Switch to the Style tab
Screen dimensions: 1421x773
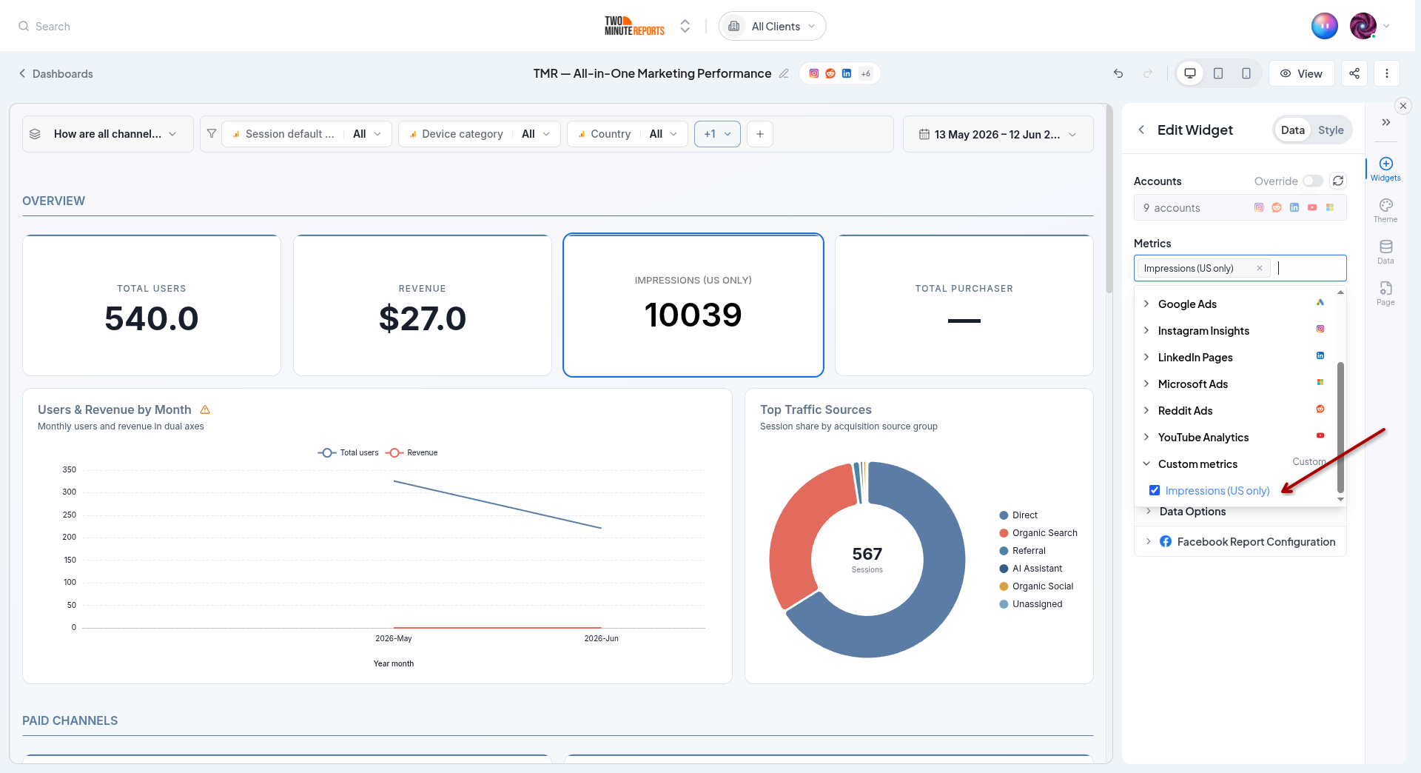click(1330, 130)
